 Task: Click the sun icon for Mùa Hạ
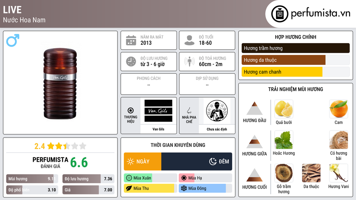pyautogui.click(x=184, y=178)
